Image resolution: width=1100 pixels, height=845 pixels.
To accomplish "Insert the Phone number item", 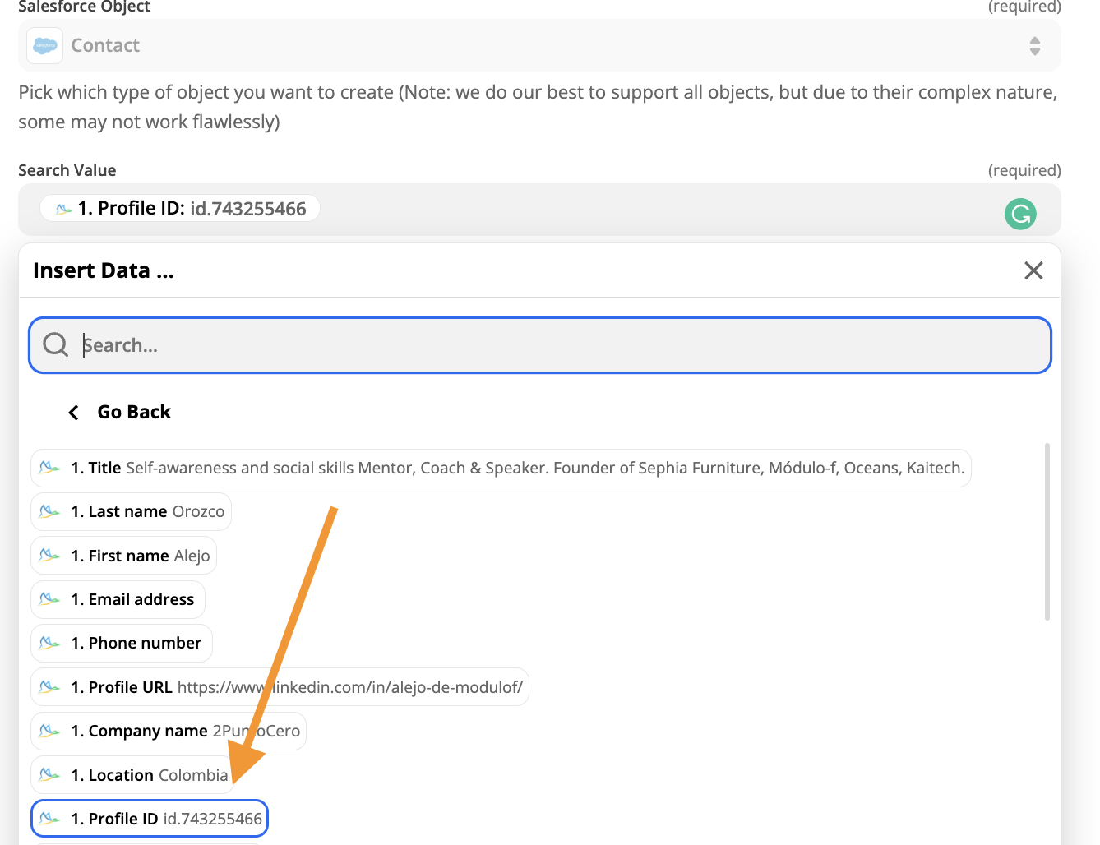I will point(122,644).
